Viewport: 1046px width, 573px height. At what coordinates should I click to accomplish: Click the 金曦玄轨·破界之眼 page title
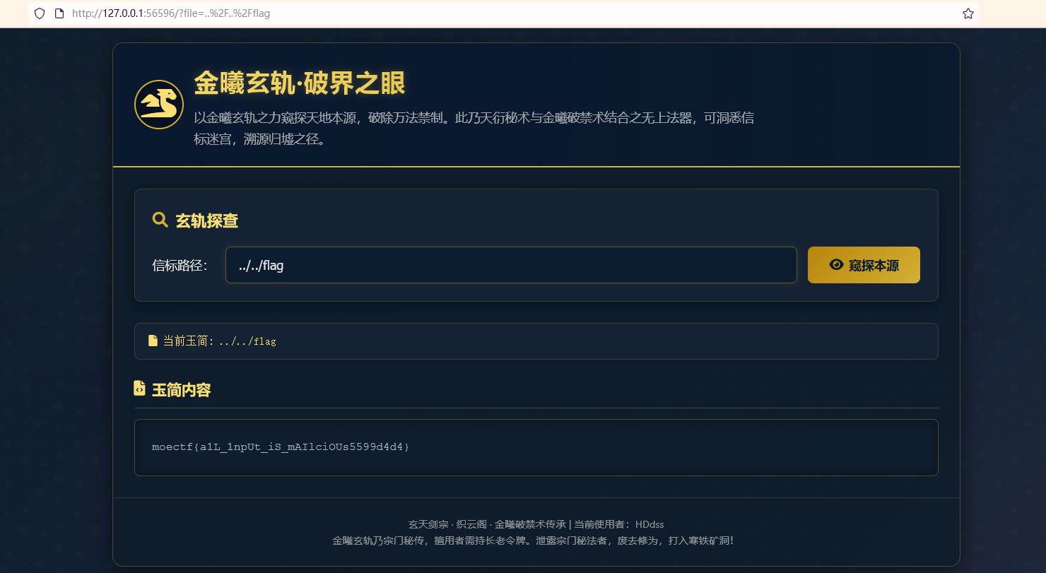coord(300,83)
